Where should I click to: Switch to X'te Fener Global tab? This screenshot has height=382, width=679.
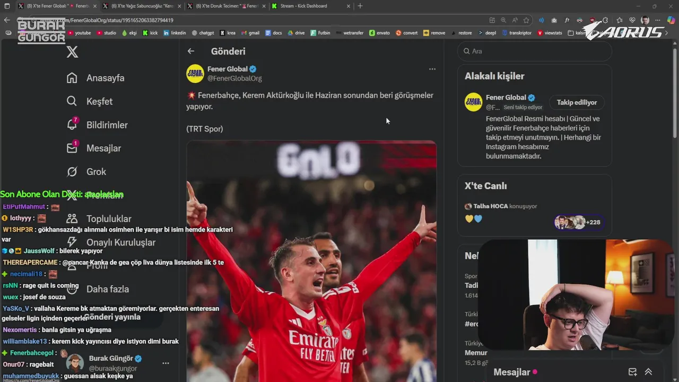(57, 6)
